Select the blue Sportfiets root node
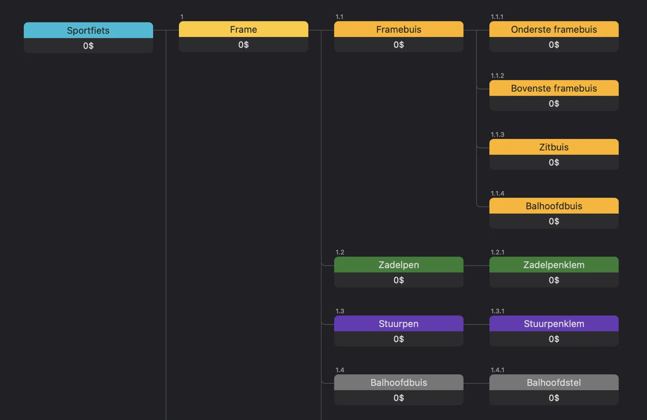 point(88,30)
